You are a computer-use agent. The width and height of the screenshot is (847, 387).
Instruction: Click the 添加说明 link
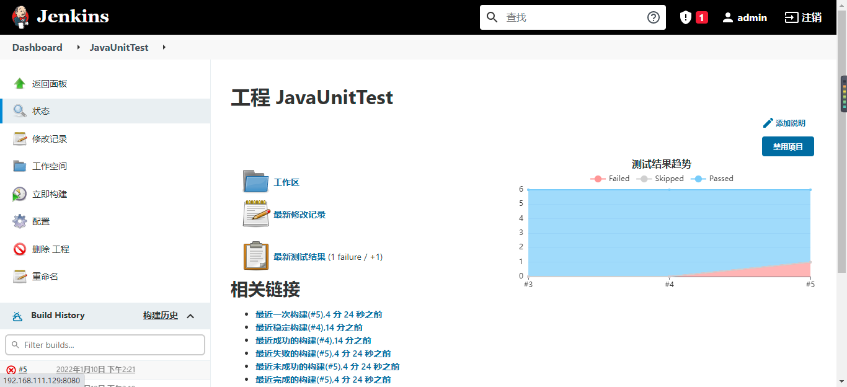point(791,123)
